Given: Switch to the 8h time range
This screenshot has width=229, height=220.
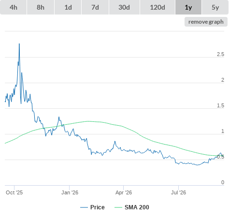Looking at the screenshot, I should coord(41,7).
